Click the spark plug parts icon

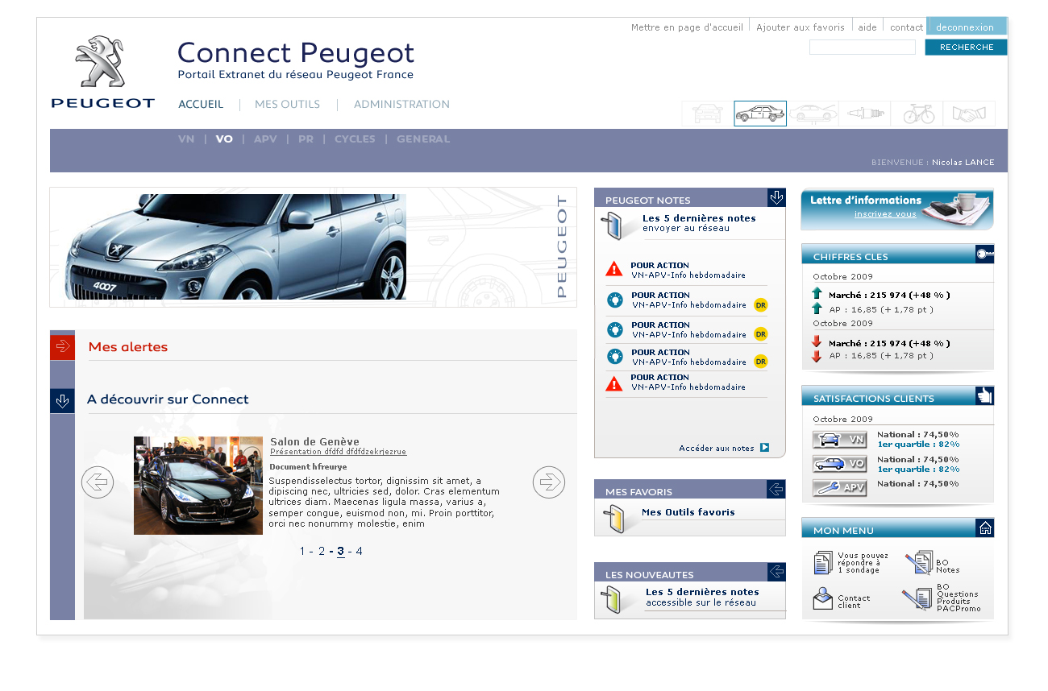click(865, 114)
